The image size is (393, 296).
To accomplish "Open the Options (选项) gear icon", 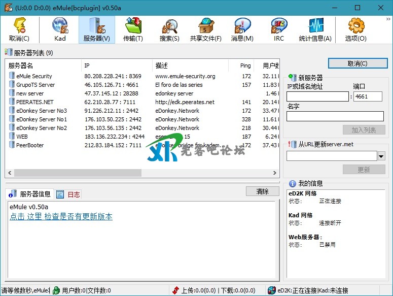I will coord(355,26).
